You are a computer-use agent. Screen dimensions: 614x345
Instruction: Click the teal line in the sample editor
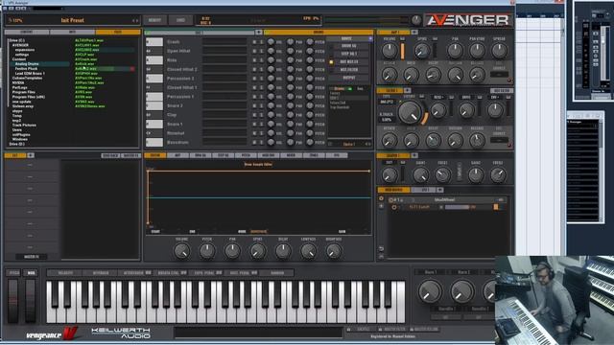pos(259,198)
